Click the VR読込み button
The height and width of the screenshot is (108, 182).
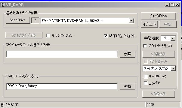(159, 94)
